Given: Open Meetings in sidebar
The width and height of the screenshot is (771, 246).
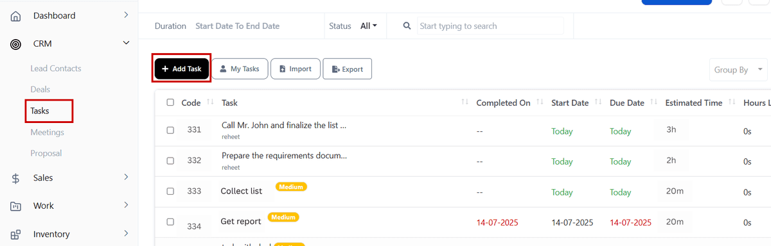Looking at the screenshot, I should point(47,132).
